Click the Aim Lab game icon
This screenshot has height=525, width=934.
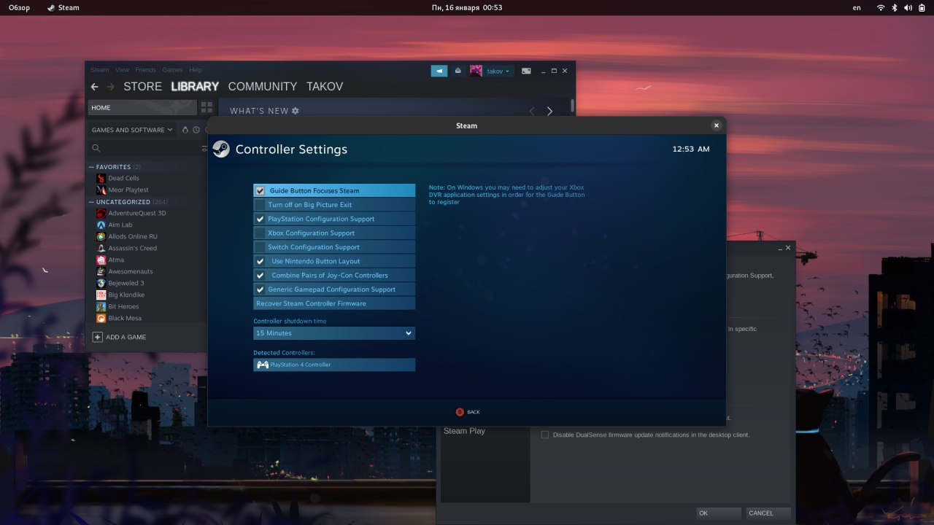coord(101,225)
